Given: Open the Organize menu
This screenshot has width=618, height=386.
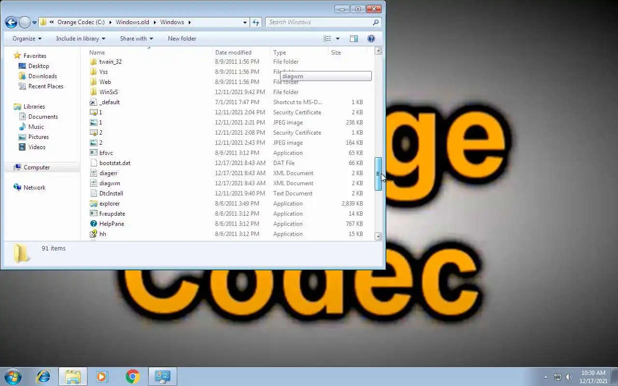Looking at the screenshot, I should 27,39.
